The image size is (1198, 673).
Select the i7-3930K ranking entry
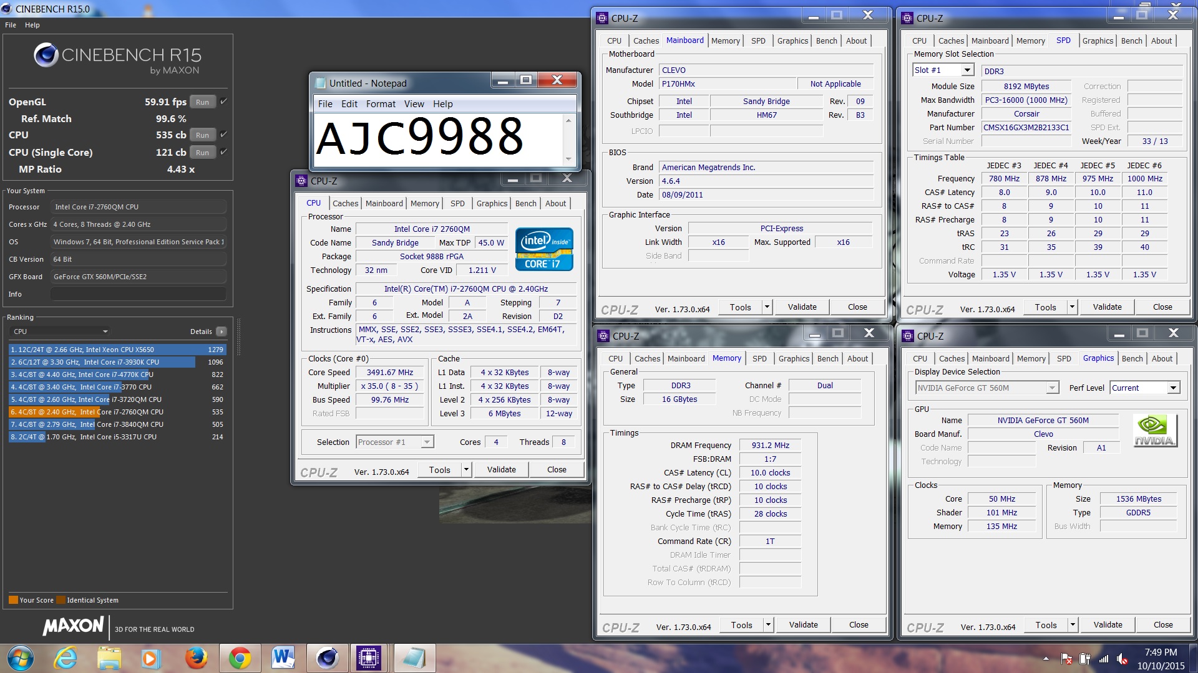(x=117, y=362)
